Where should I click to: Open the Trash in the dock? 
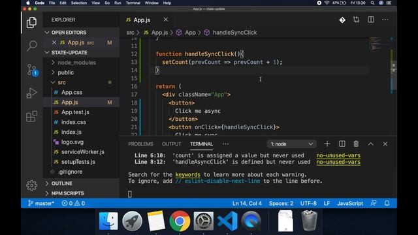309,221
